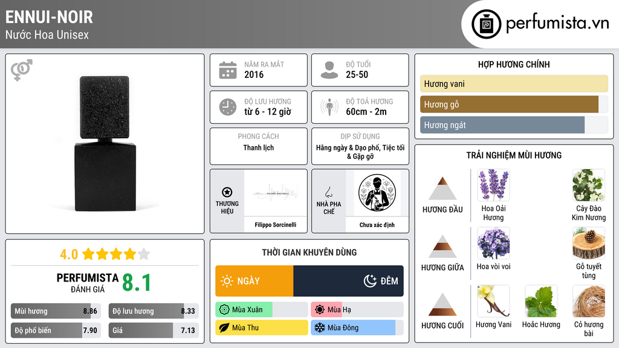
Task: Open the Hoa Oải Hương lavender image
Action: pos(493,185)
